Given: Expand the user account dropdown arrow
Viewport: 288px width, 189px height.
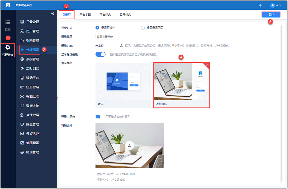Looking at the screenshot, I should point(281,5).
